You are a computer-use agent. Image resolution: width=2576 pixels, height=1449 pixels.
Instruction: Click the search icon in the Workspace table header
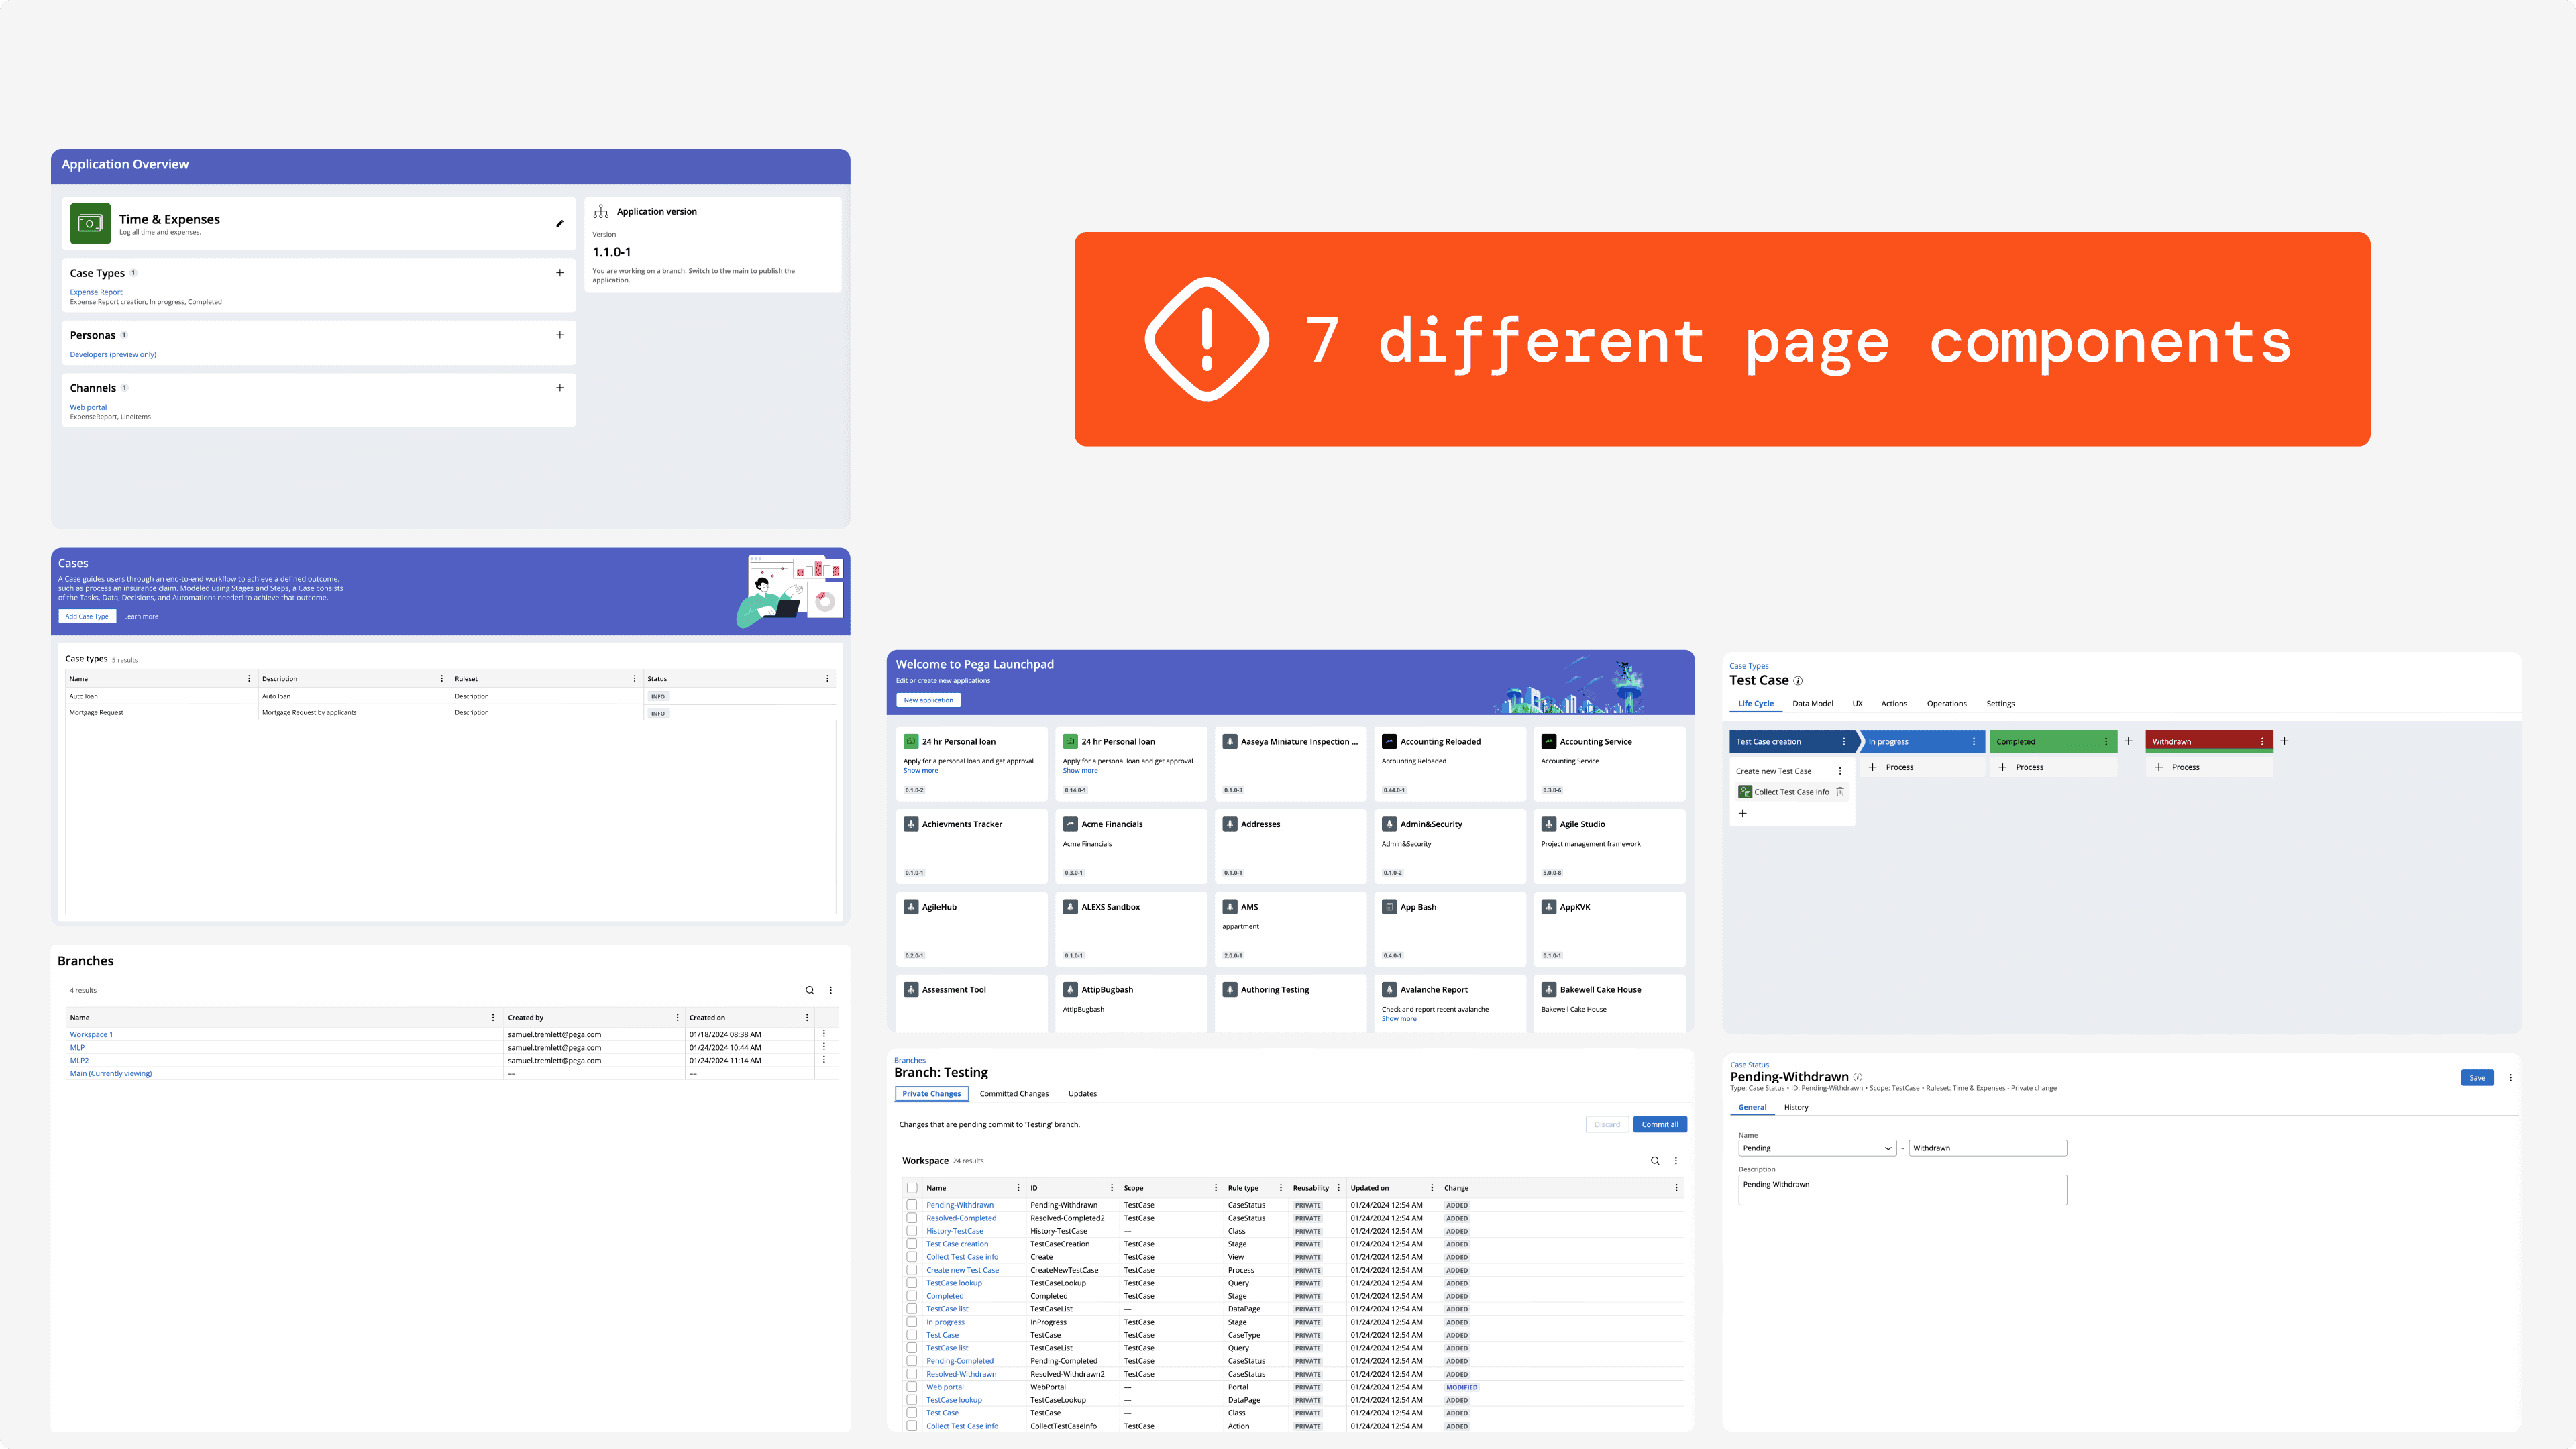(x=1655, y=1161)
